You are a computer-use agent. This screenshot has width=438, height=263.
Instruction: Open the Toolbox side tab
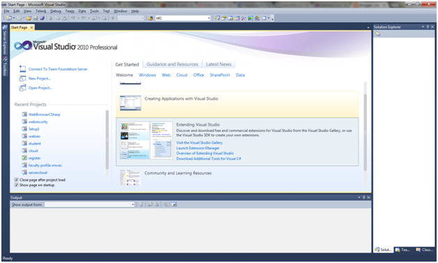(x=5, y=66)
